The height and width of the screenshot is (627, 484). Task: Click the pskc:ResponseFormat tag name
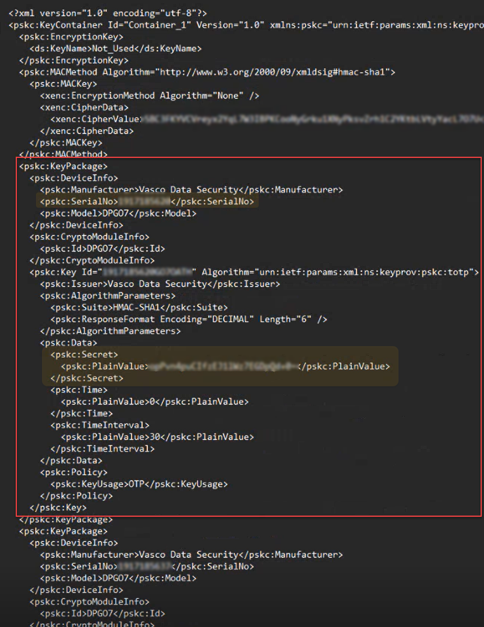103,319
